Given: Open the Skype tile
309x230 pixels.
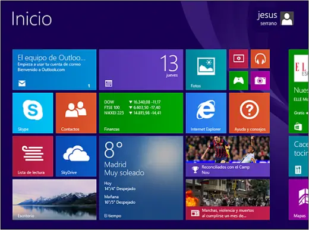Looking at the screenshot, I should pos(33,113).
